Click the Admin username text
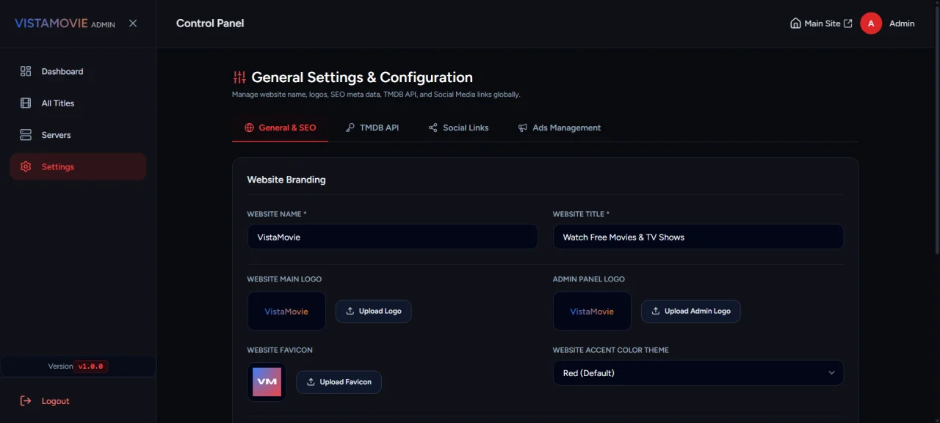 (x=902, y=23)
